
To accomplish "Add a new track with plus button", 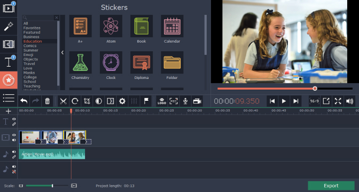I will [8, 111].
